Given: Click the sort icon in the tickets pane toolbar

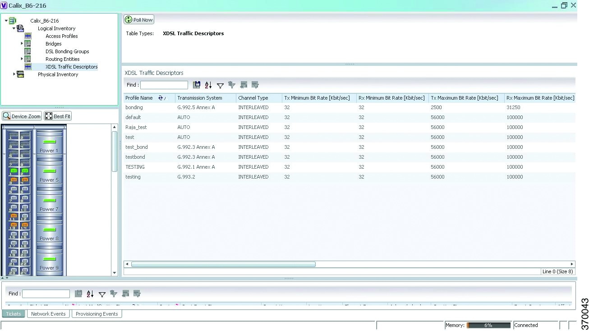Looking at the screenshot, I should pyautogui.click(x=90, y=294).
